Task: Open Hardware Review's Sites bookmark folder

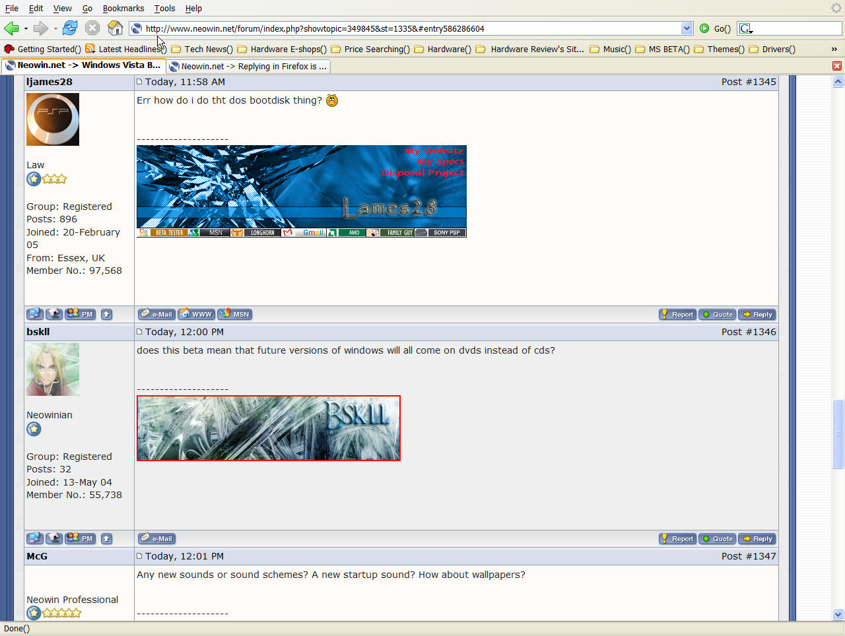Action: [x=530, y=49]
